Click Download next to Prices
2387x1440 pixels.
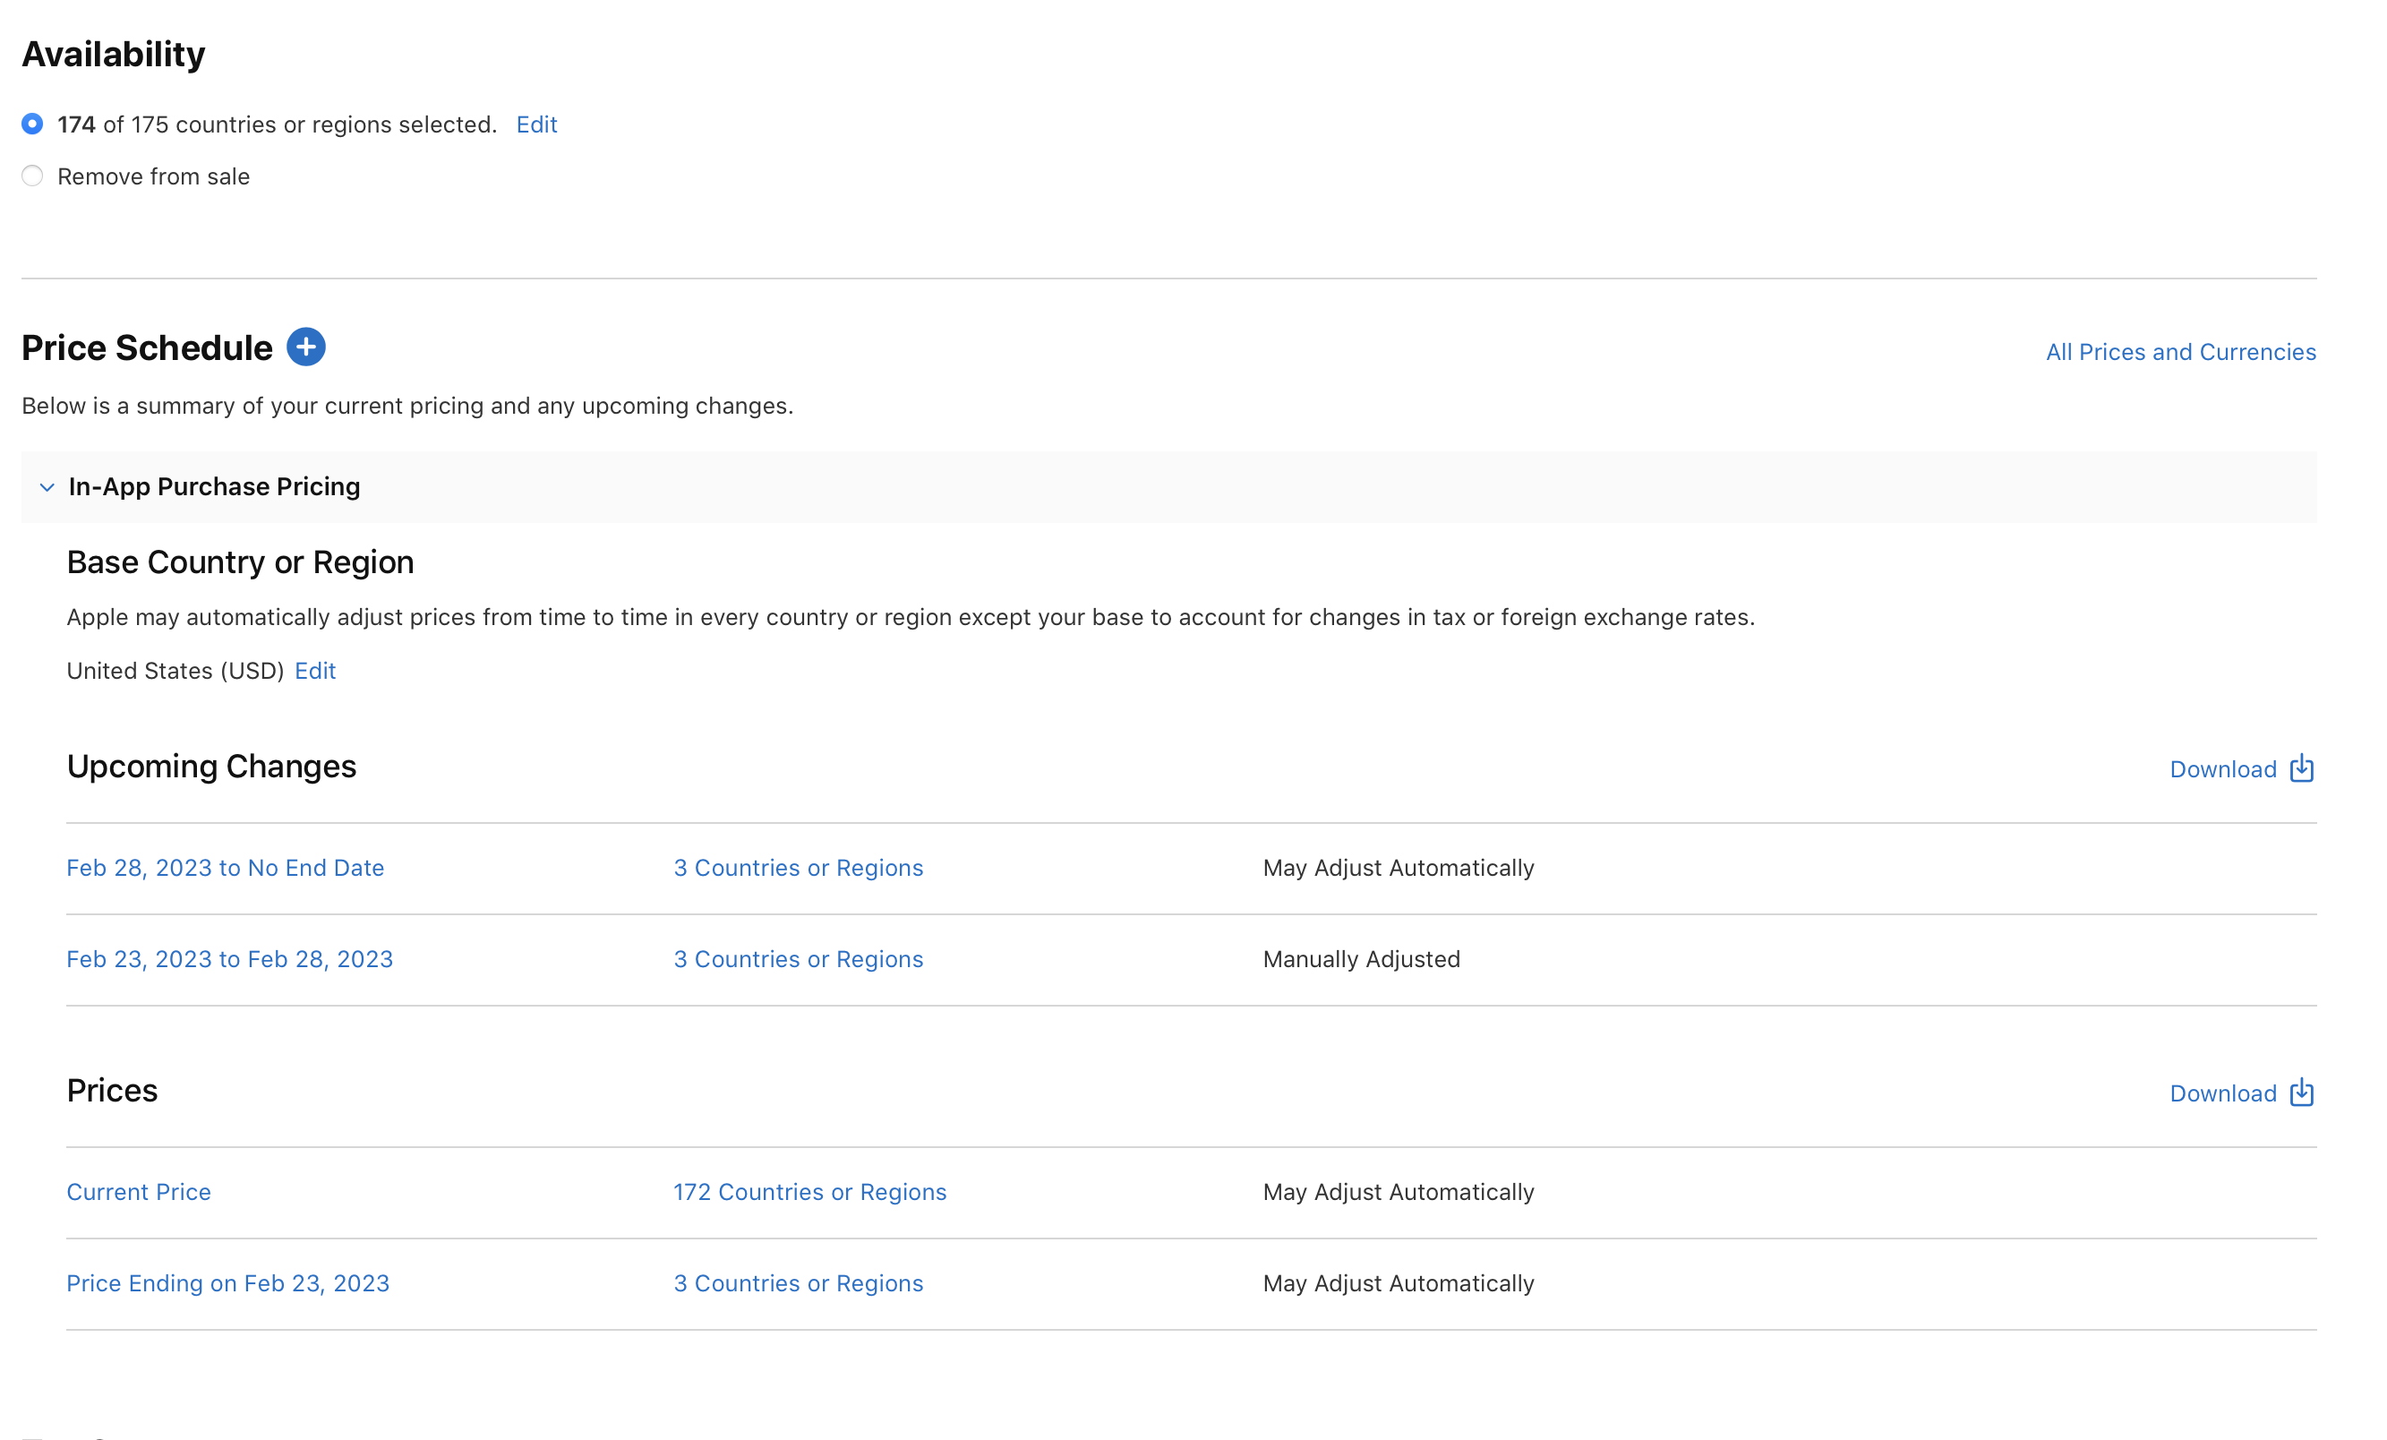(2223, 1093)
